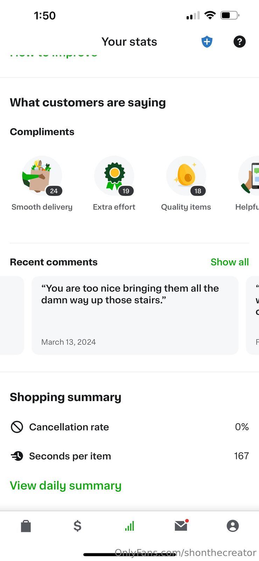Open the envelope messages tab
259x561 pixels.
point(181,526)
